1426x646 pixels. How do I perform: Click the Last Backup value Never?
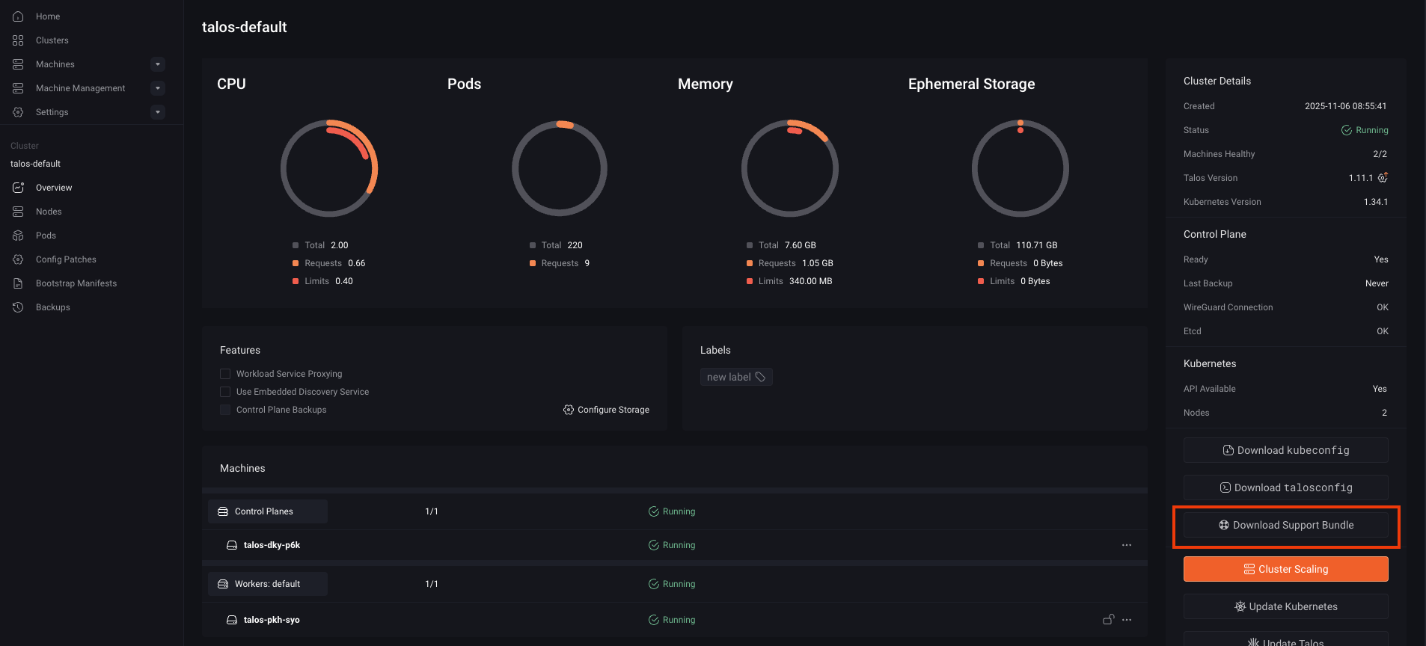coord(1377,283)
